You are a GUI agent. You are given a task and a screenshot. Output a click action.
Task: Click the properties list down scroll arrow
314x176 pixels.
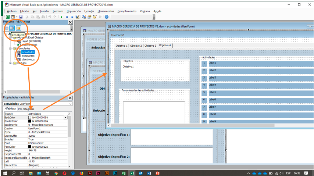(69, 166)
